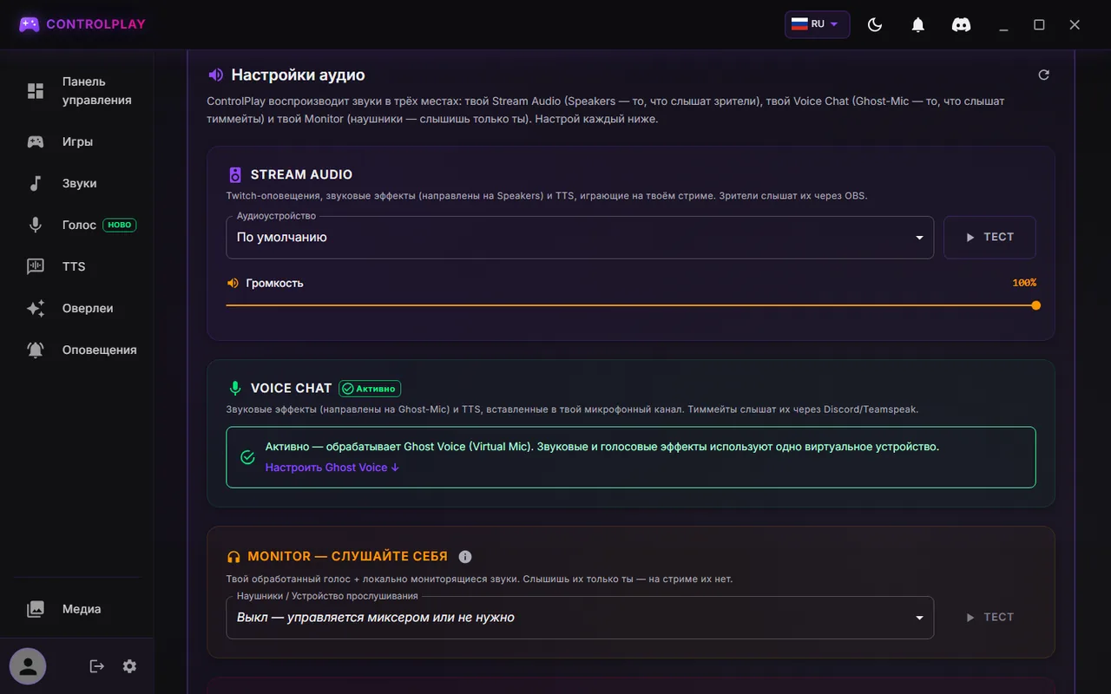Click the Monitor ТЕСТ button
The width and height of the screenshot is (1111, 694).
pyautogui.click(x=989, y=618)
